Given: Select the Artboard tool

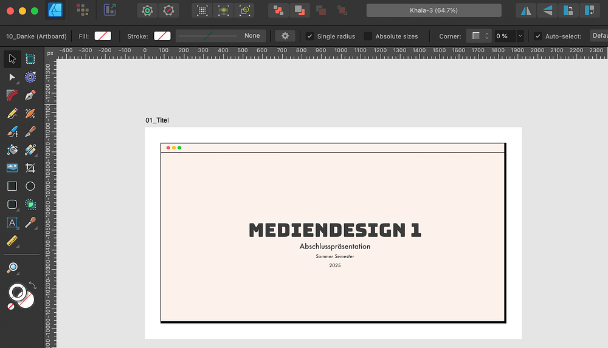Looking at the screenshot, I should pos(30,59).
